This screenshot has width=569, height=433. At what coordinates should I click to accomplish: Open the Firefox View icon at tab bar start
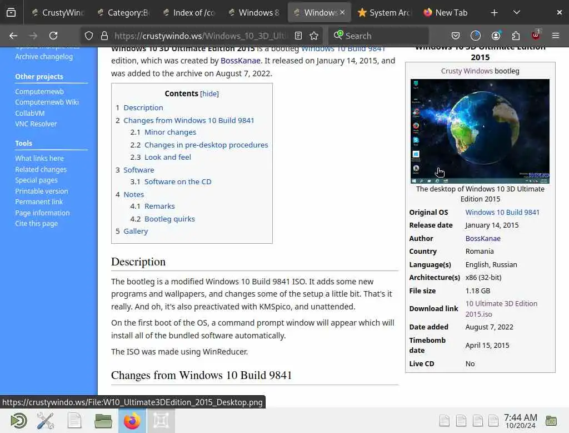click(x=11, y=13)
